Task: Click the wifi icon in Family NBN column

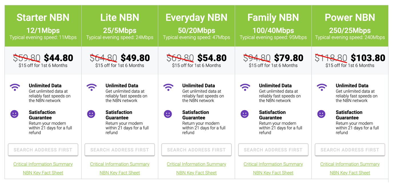Action: pyautogui.click(x=245, y=88)
